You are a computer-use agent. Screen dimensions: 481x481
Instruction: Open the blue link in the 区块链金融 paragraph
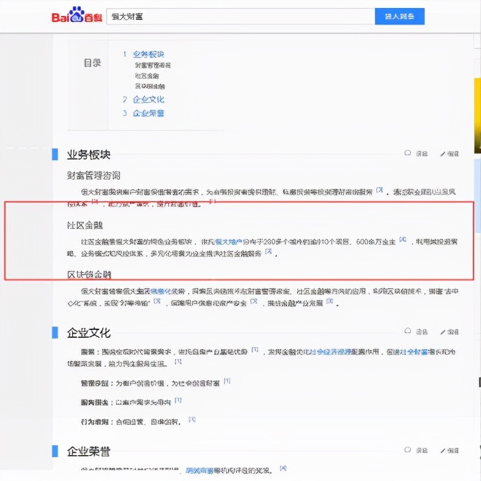(x=158, y=291)
